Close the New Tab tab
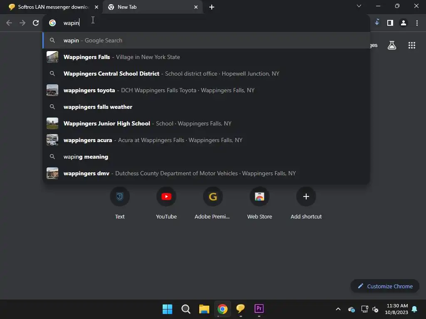Screen dimensions: 426x319 pos(196,7)
